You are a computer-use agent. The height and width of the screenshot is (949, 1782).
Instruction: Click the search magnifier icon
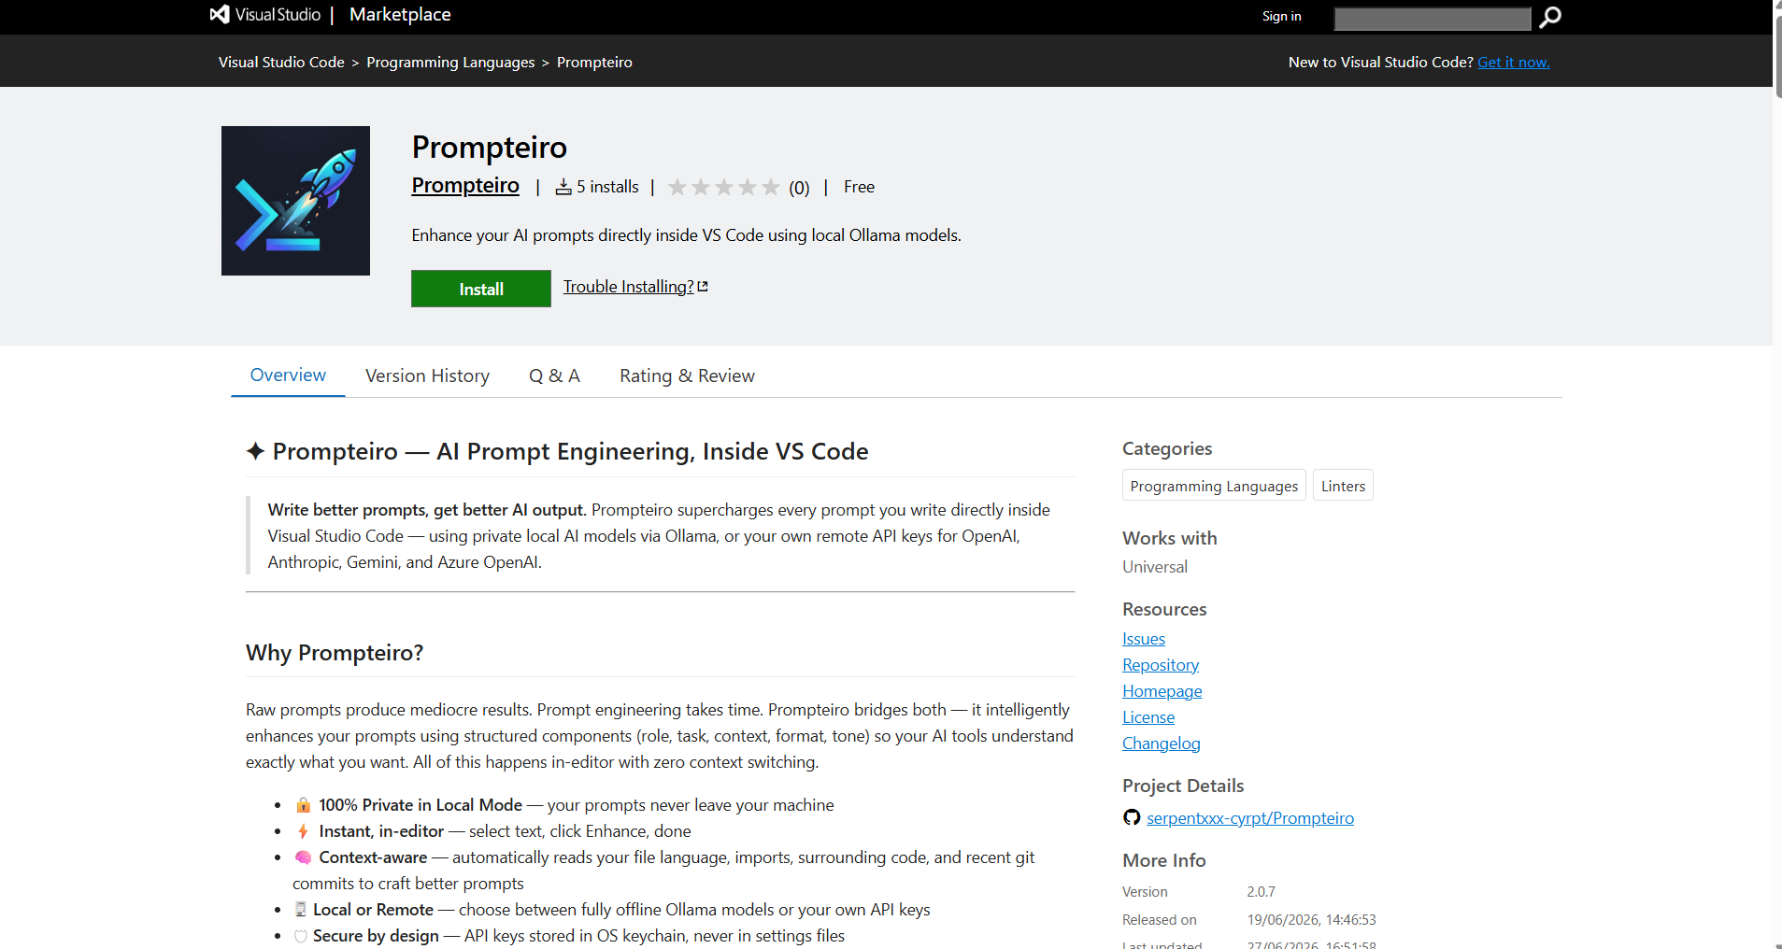1550,17
